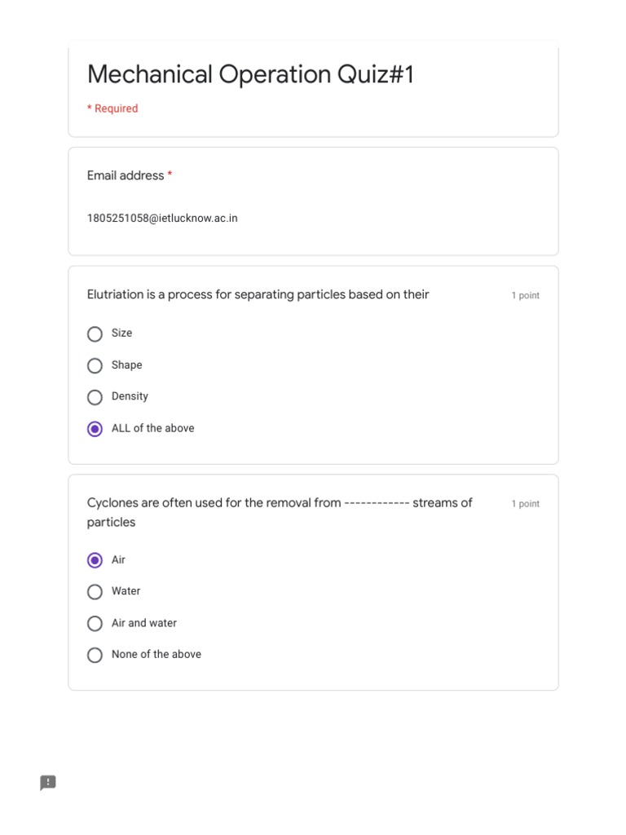Select the 'Size' radio button
This screenshot has height=835, width=626.
coord(95,334)
